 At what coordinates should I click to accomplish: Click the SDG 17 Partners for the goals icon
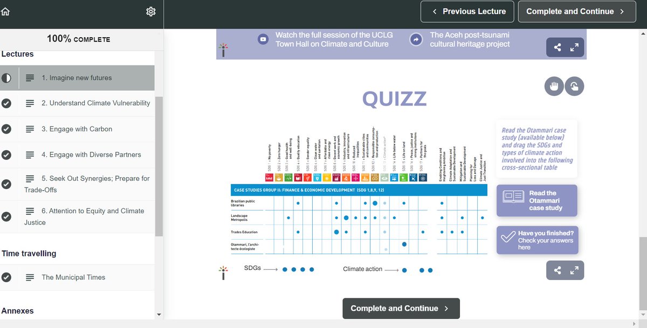423,177
